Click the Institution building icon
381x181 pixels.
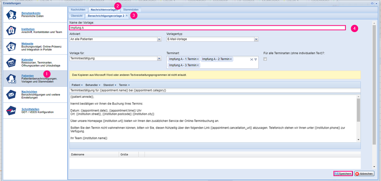coord(12,31)
